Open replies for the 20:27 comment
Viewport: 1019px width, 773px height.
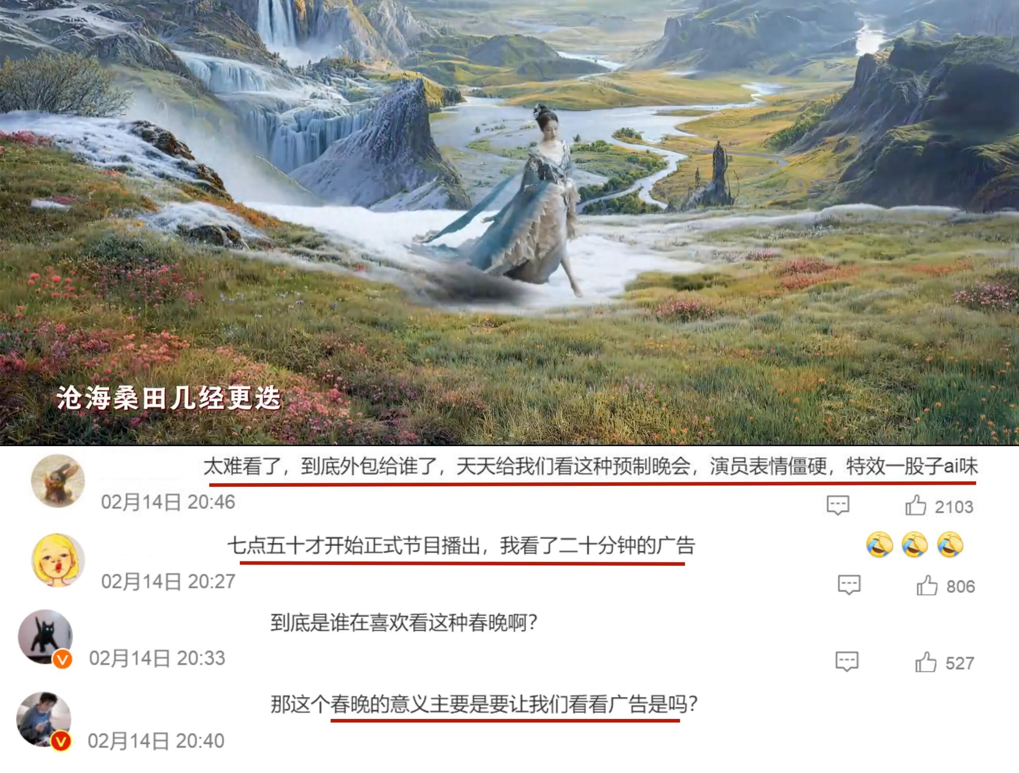[x=849, y=585]
